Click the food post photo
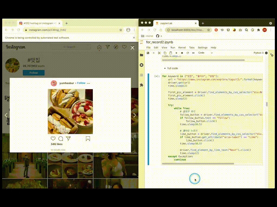The height and width of the screenshot is (207, 277). (70, 111)
